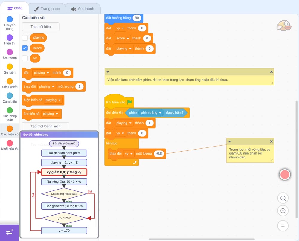Click the add extension button
299x241 pixels.
click(10, 232)
